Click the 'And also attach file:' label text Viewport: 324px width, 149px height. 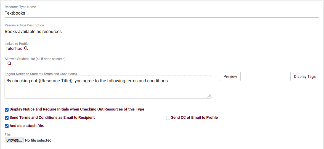[x=27, y=126]
